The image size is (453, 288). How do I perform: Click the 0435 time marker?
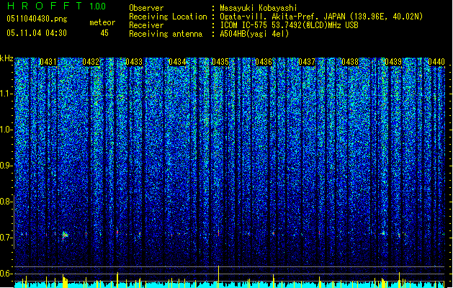pos(220,62)
